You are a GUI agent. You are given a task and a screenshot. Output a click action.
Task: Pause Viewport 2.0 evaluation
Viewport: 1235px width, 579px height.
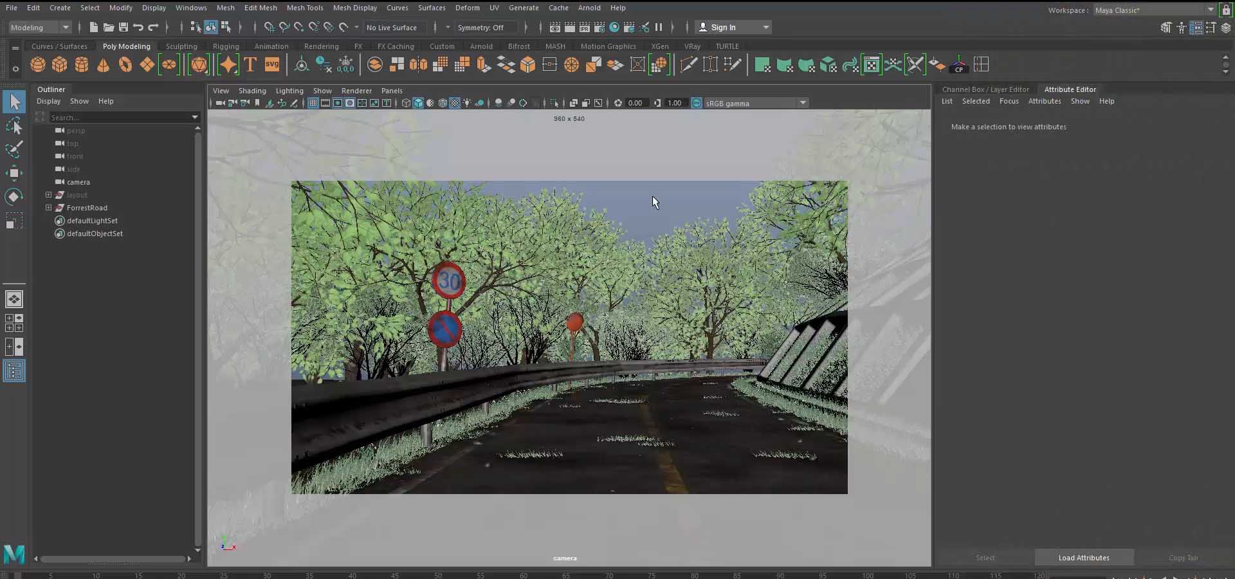659,27
